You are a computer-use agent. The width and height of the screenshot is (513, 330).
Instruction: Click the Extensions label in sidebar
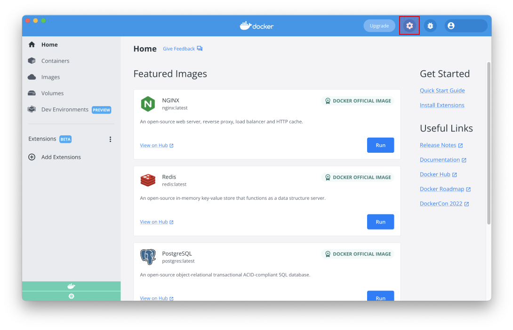42,139
